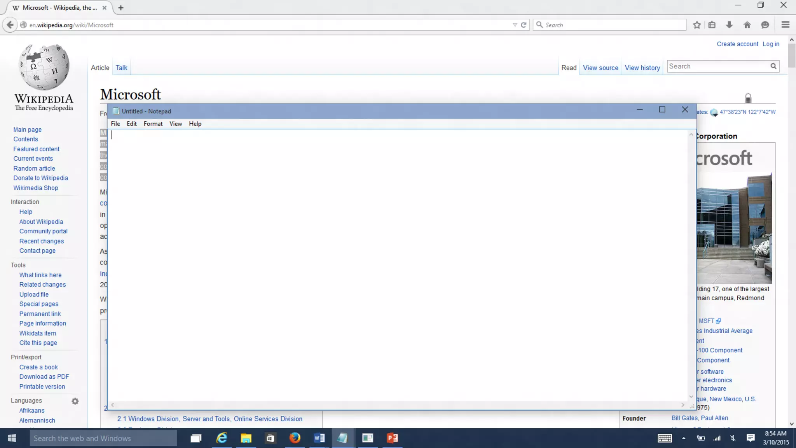796x448 pixels.
Task: Switch to the Talk tab
Action: click(x=121, y=68)
